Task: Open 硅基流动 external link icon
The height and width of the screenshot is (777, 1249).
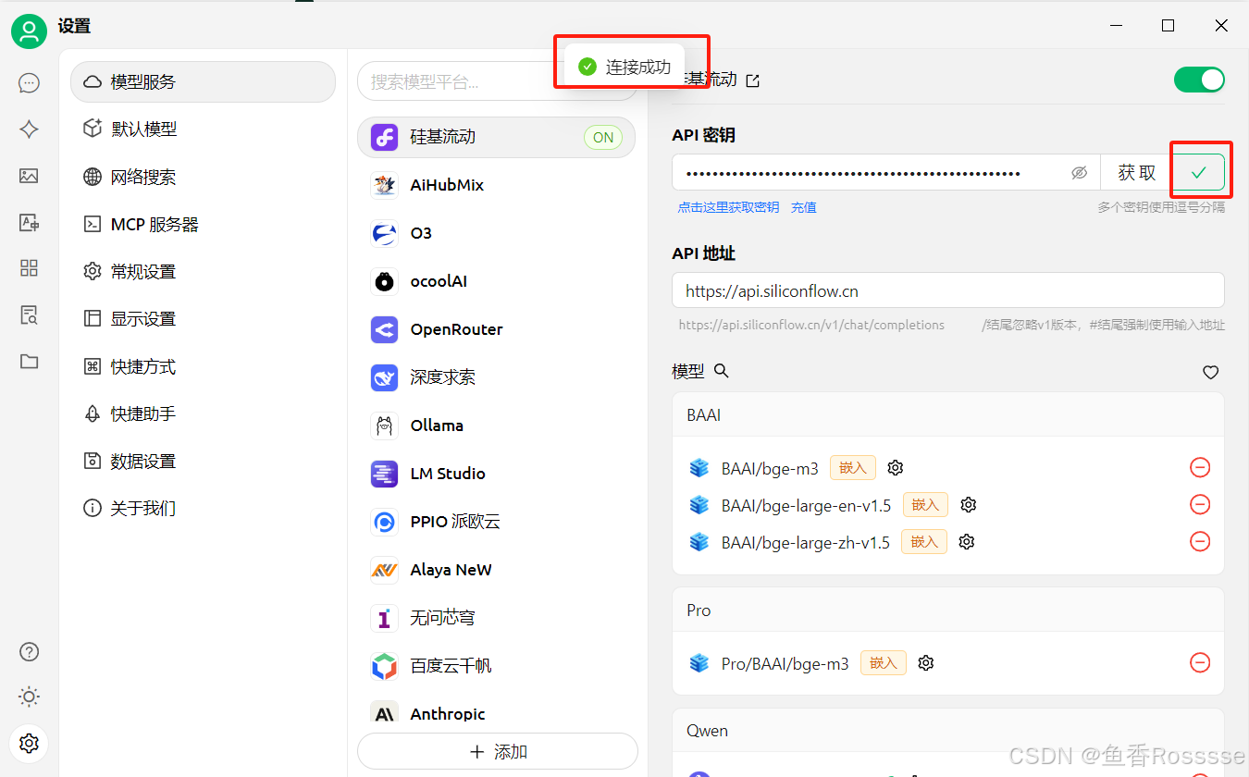Action: click(753, 80)
